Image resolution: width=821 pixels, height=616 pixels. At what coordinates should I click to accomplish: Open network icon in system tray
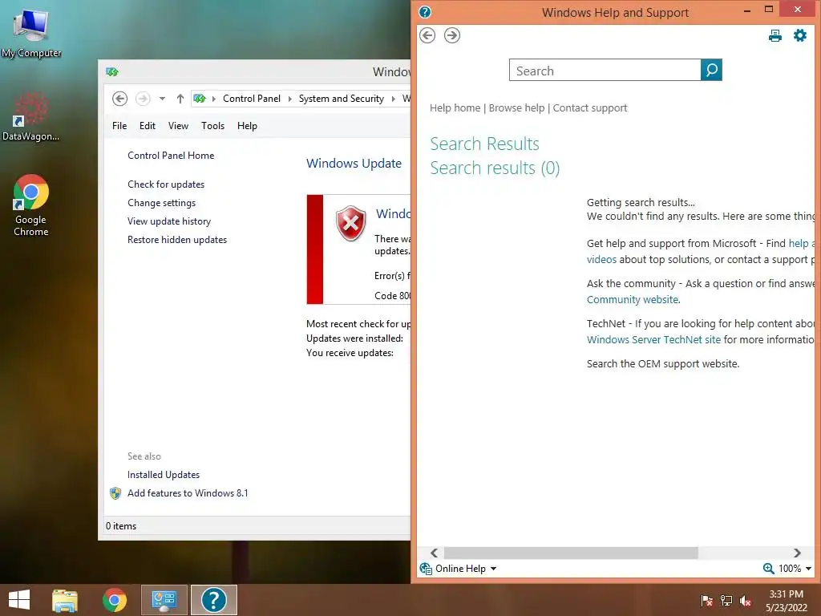tap(726, 600)
